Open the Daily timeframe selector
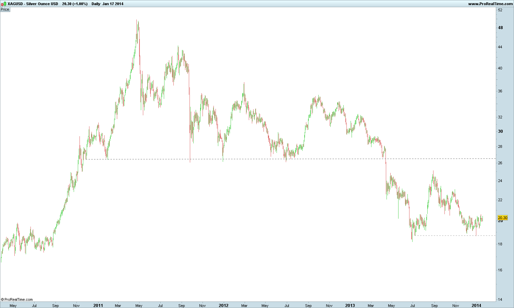 (x=96, y=4)
